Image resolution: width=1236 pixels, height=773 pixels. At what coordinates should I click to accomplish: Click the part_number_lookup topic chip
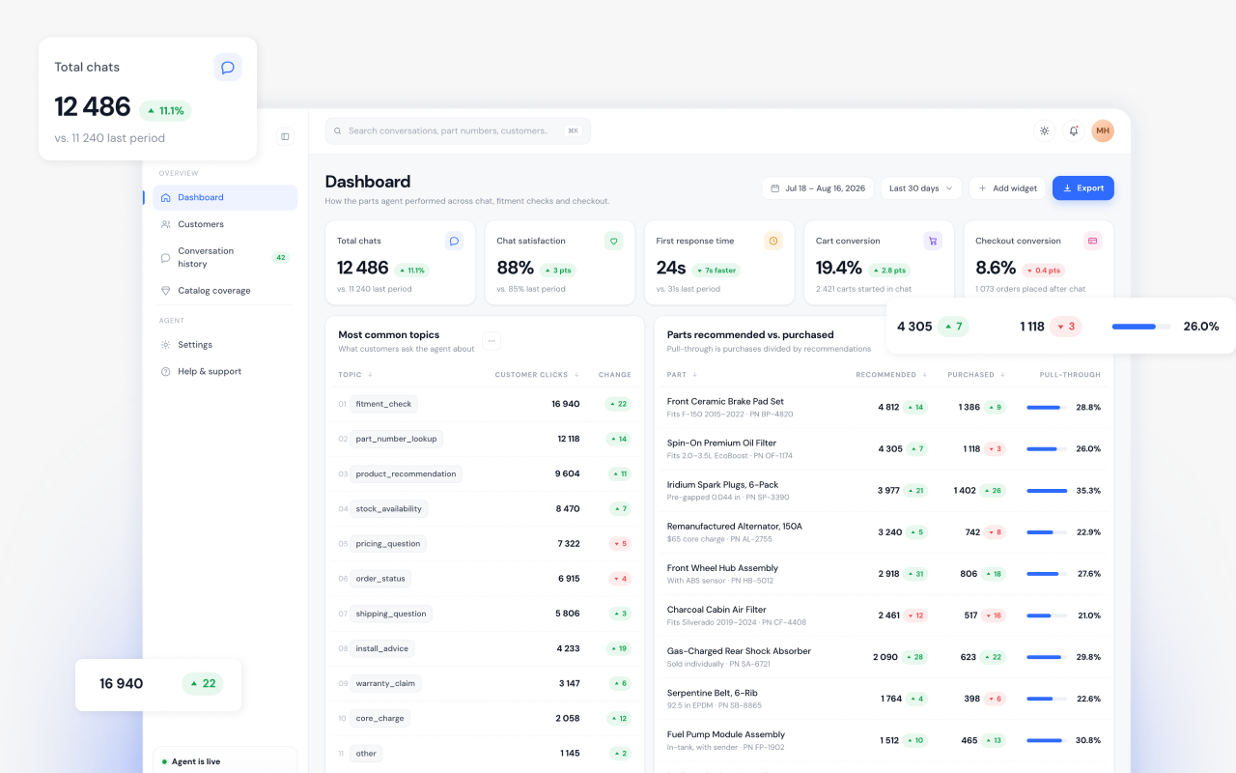[396, 439]
